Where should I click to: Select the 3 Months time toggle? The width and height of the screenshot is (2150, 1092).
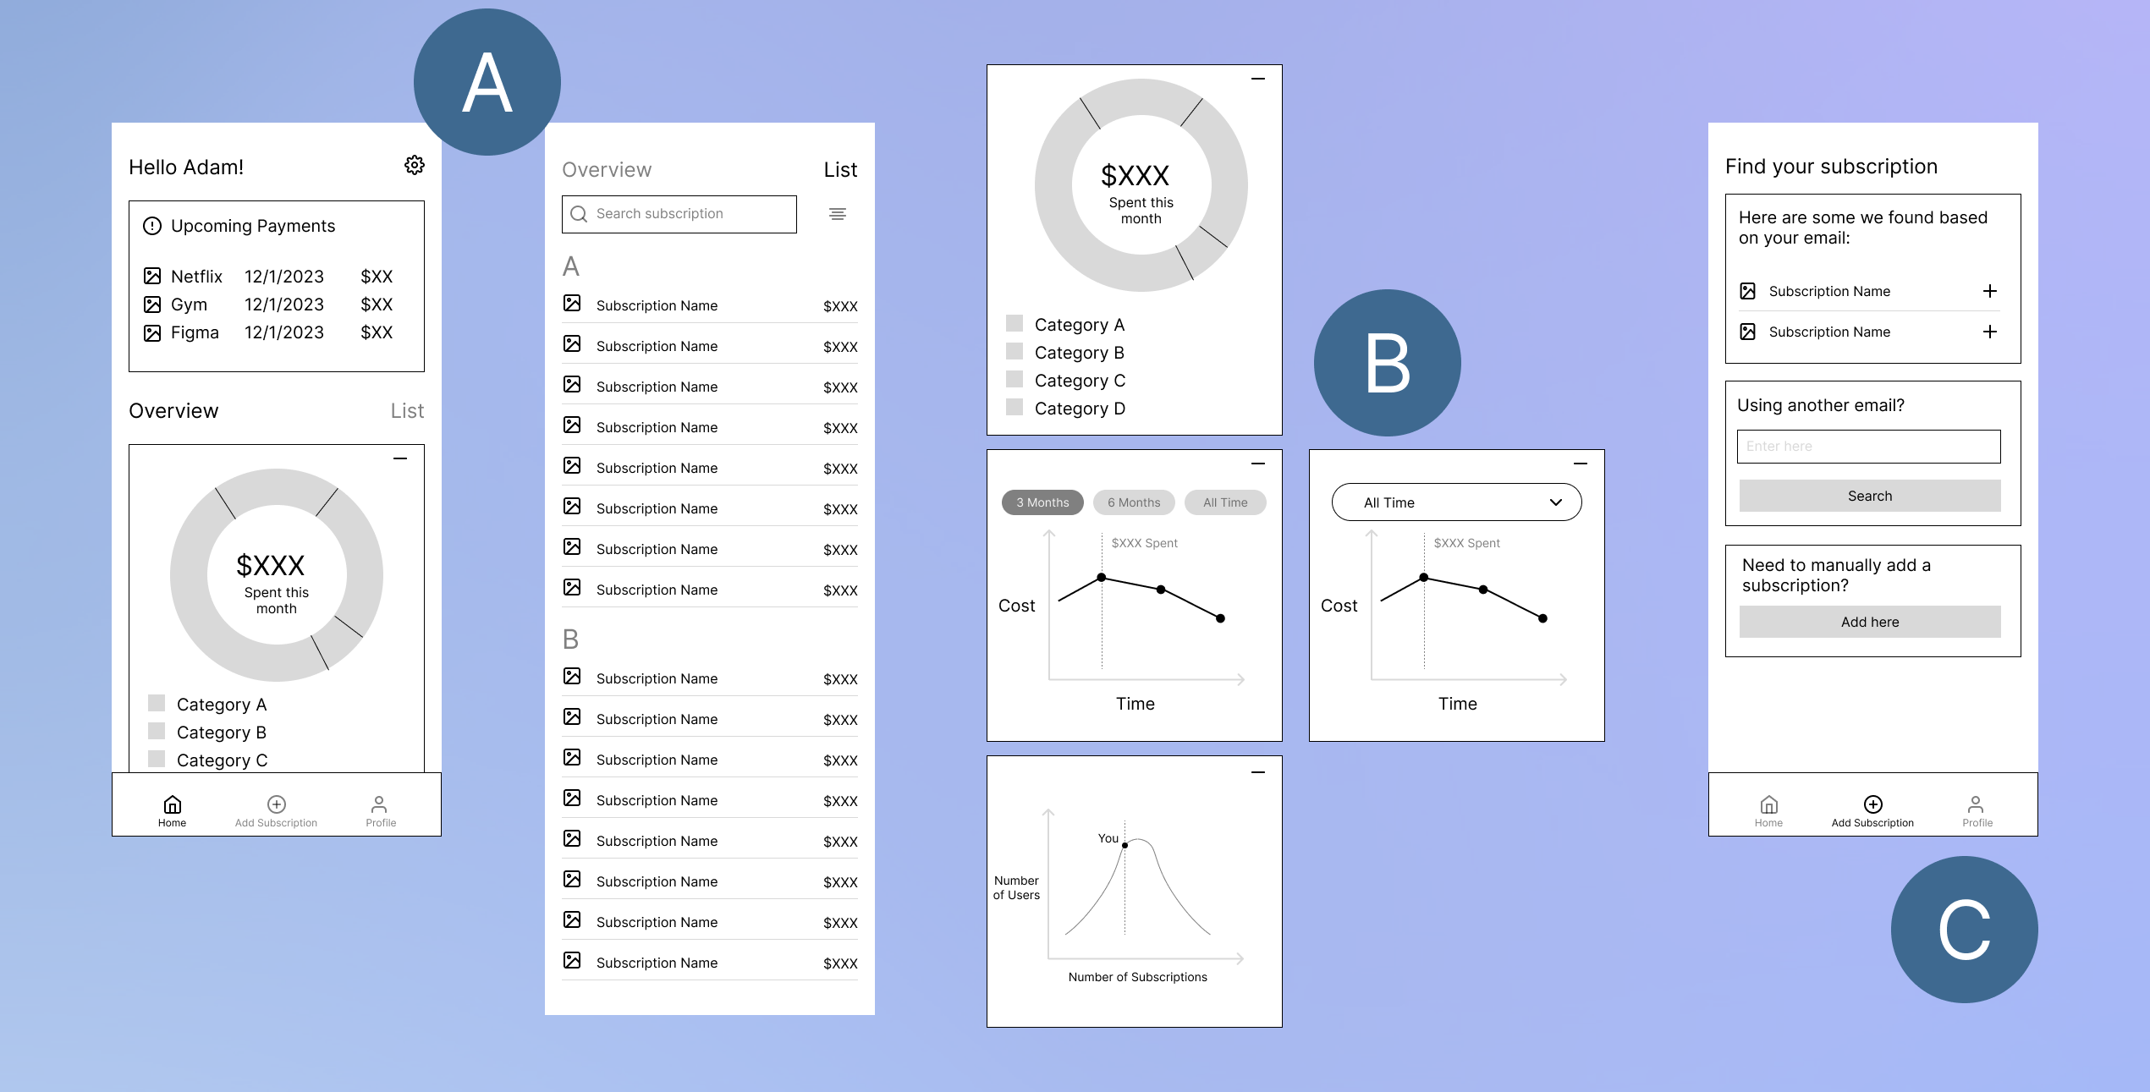click(x=1042, y=502)
